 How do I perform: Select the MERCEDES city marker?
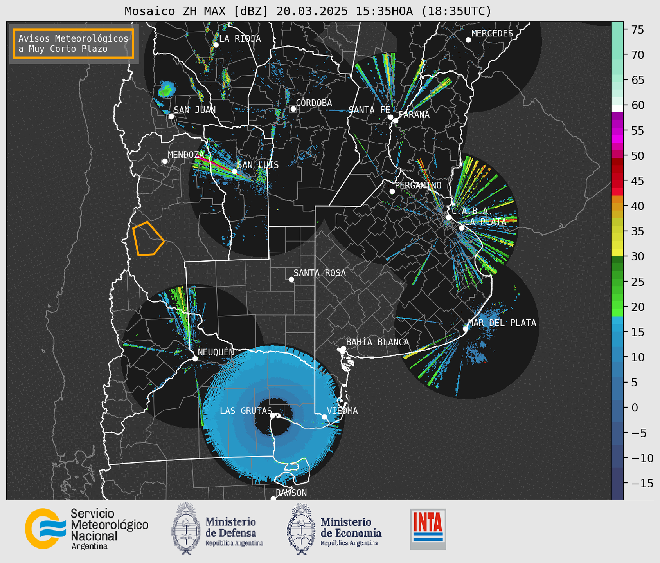[468, 40]
